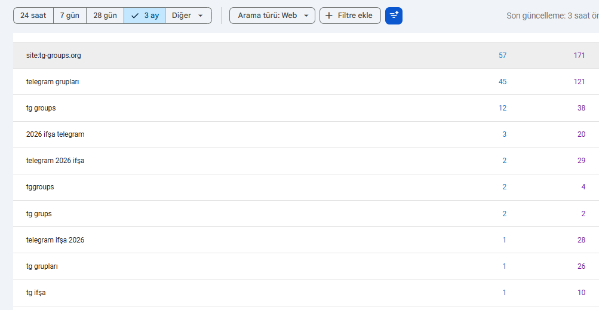Click impressions value 10 for tg ifşa
The height and width of the screenshot is (310, 599).
click(x=581, y=293)
